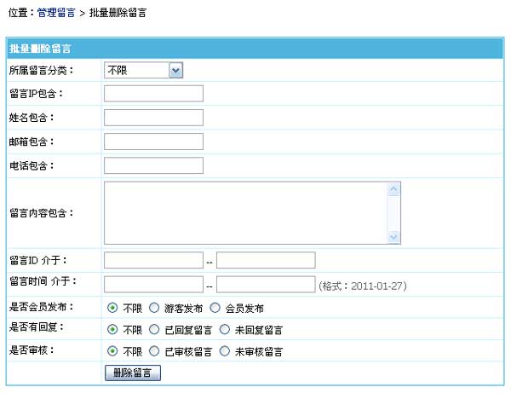The width and height of the screenshot is (511, 393).
Task: Click the 留言IP包含 input field
Action: 153,93
